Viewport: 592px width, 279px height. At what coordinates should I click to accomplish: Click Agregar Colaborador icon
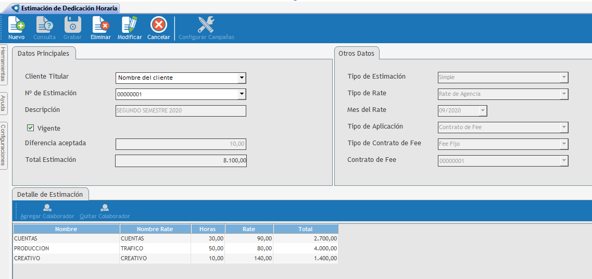click(x=47, y=208)
